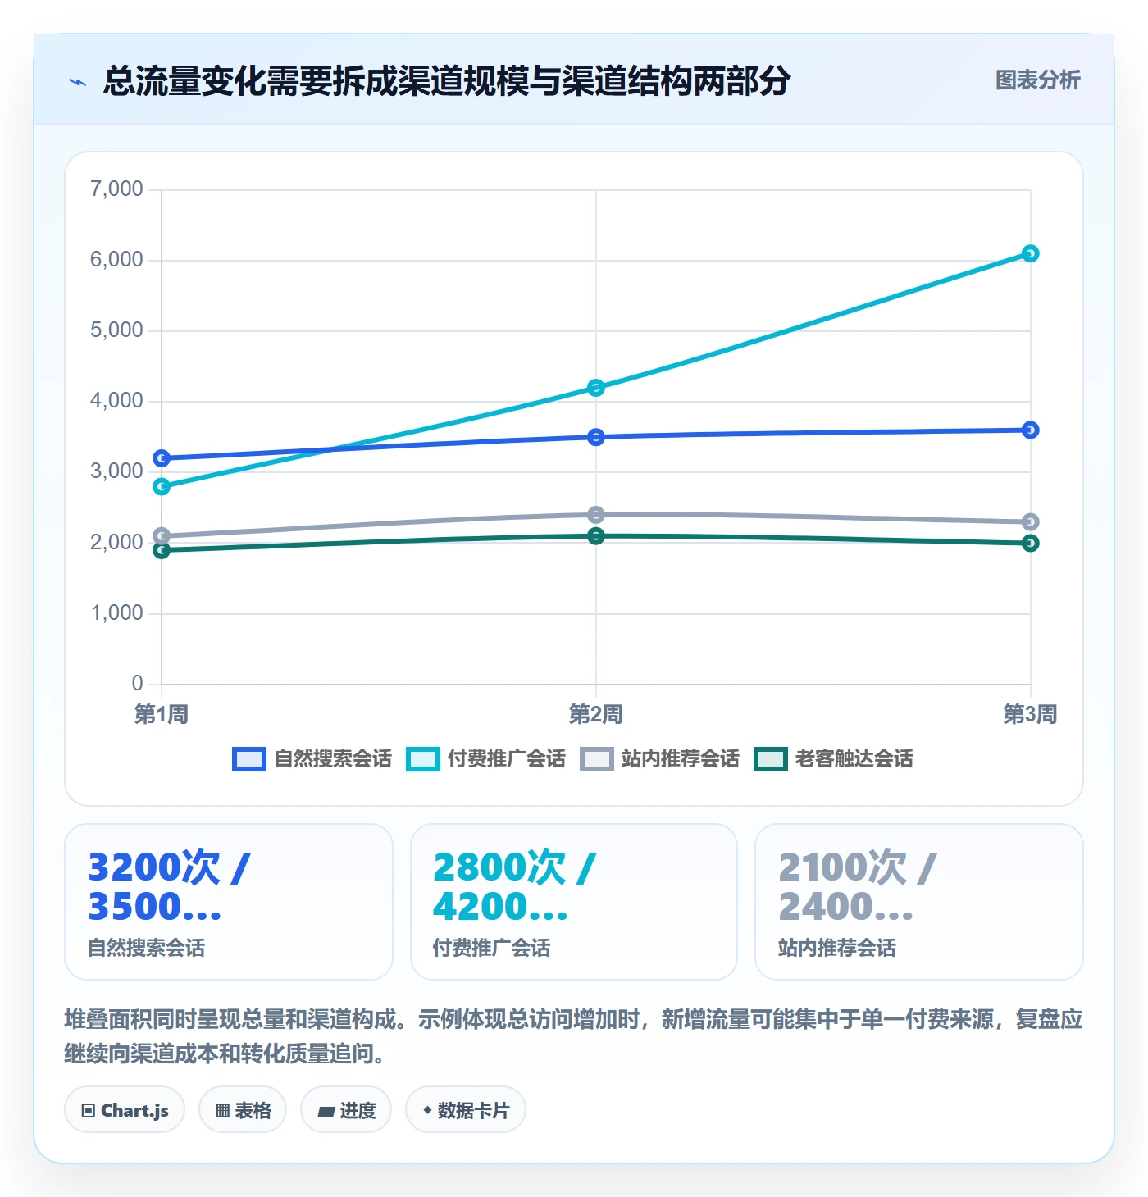Select 付费推广 data point at 第3周
Image resolution: width=1148 pixels, height=1197 pixels.
(x=1031, y=253)
